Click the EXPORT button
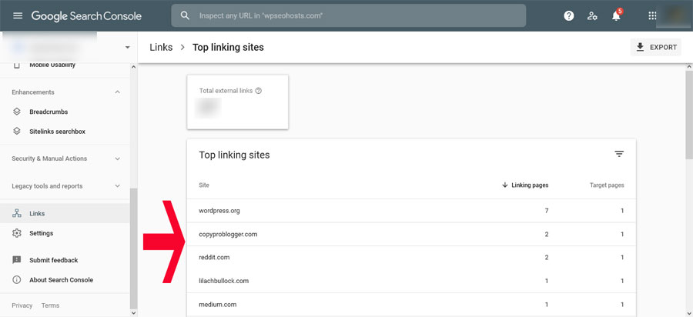693x317 pixels. [x=656, y=47]
